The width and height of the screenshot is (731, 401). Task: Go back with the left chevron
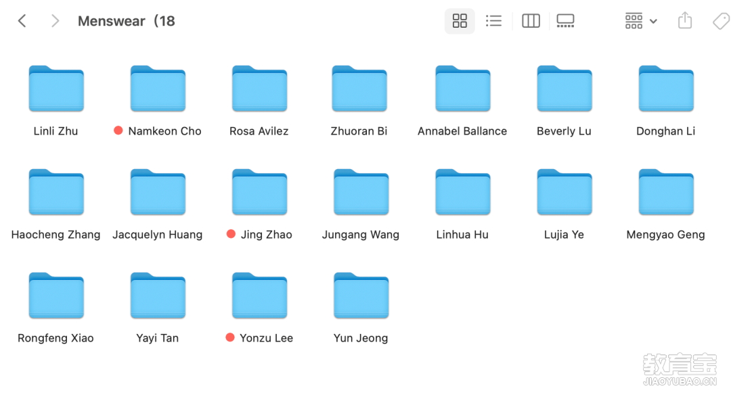click(22, 21)
